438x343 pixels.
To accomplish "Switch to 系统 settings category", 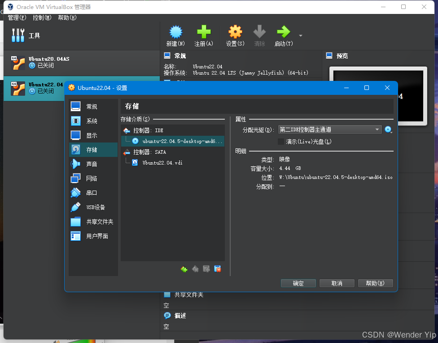I will point(93,121).
